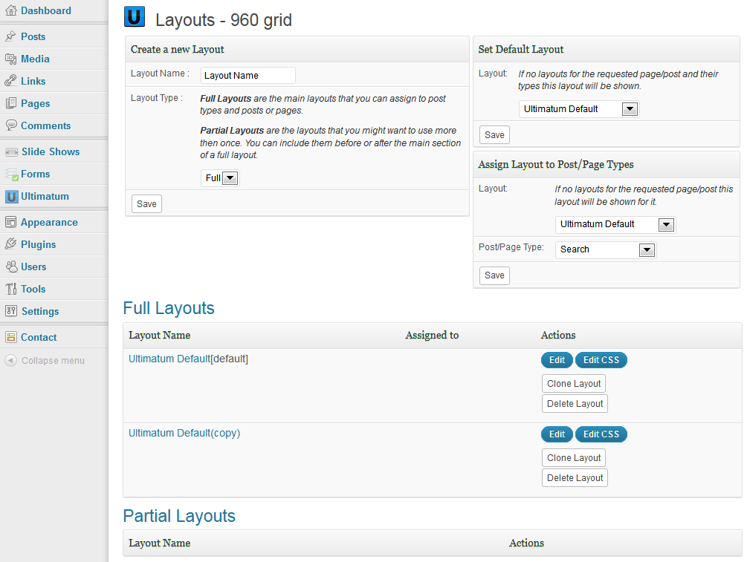Click the Media icon in sidebar
Viewport: 747px width, 562px height.
(x=10, y=59)
